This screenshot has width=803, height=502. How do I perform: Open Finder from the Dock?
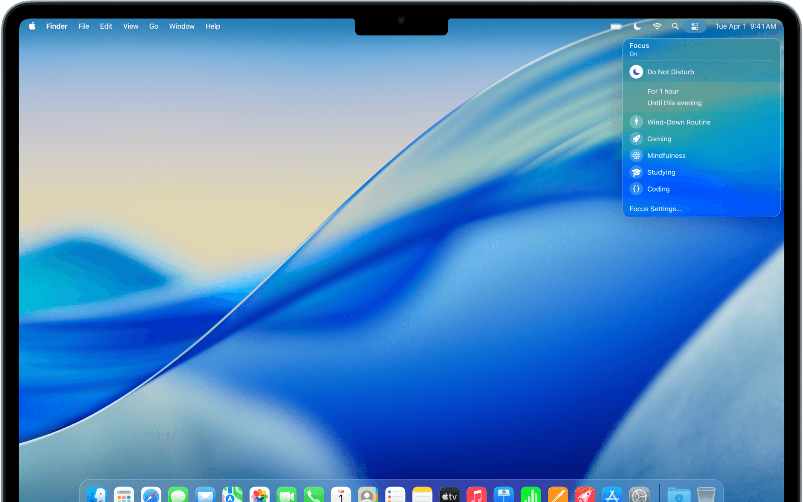coord(96,495)
